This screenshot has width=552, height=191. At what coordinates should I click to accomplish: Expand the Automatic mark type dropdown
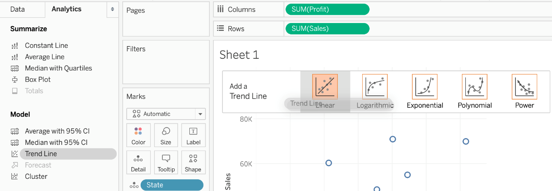tap(166, 114)
